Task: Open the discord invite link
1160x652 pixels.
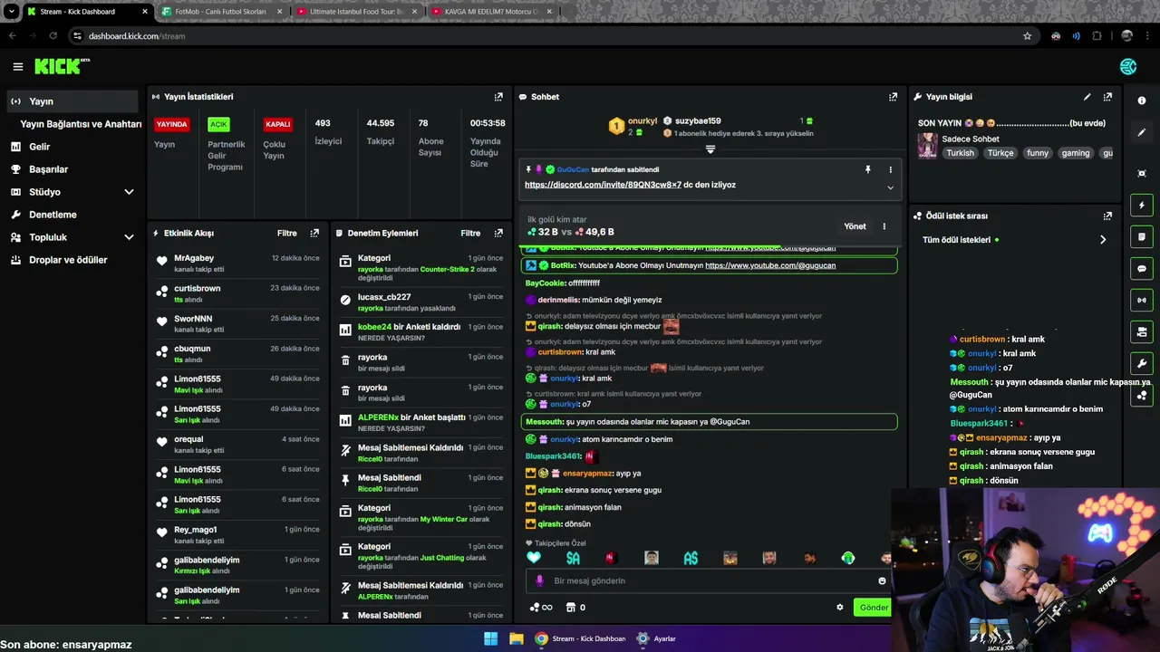Action: coord(603,185)
